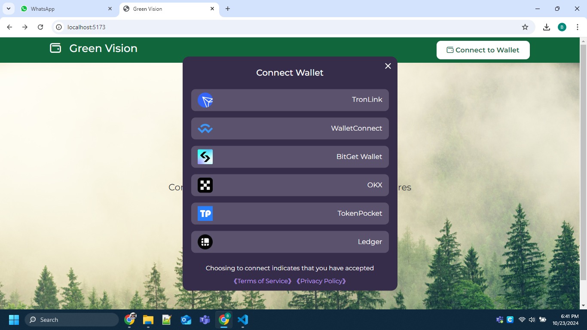Click the OKX wallet icon
The height and width of the screenshot is (330, 587).
click(x=205, y=185)
